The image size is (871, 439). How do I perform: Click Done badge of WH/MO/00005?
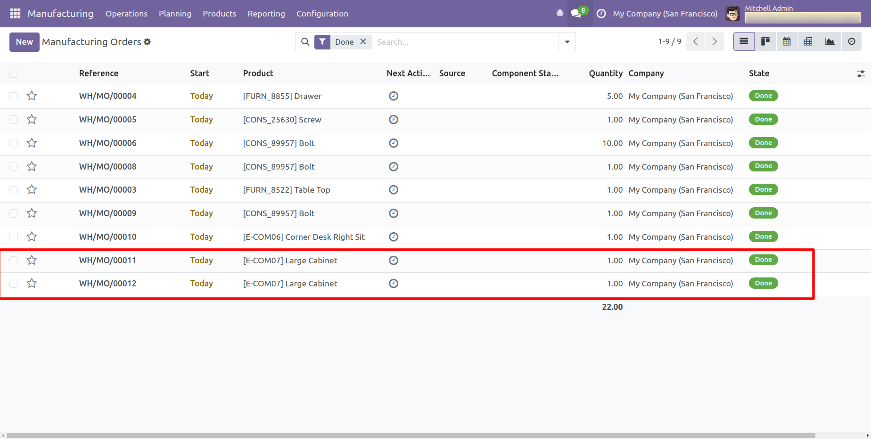coord(763,119)
